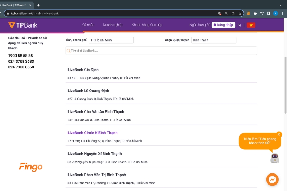The width and height of the screenshot is (287, 191).
Task: Open the Extensions puzzle piece menu
Action: point(255,13)
